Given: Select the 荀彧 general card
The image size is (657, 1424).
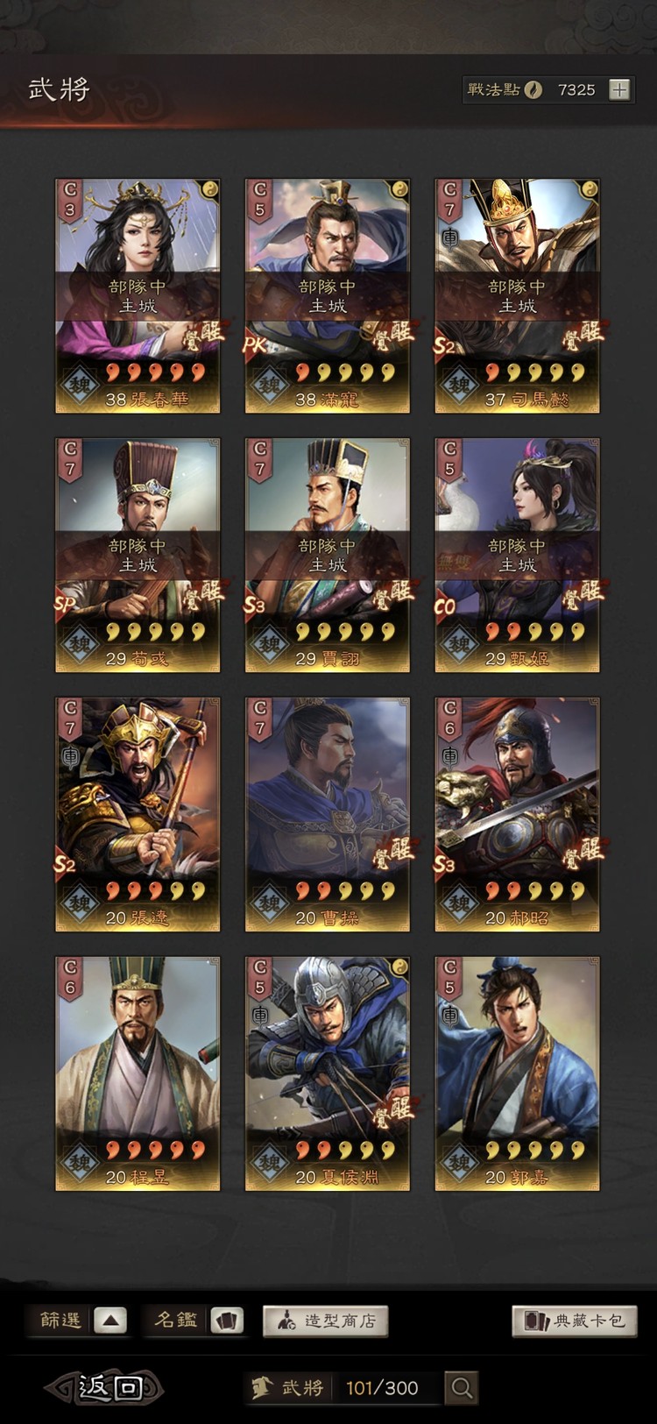Looking at the screenshot, I should point(138,556).
